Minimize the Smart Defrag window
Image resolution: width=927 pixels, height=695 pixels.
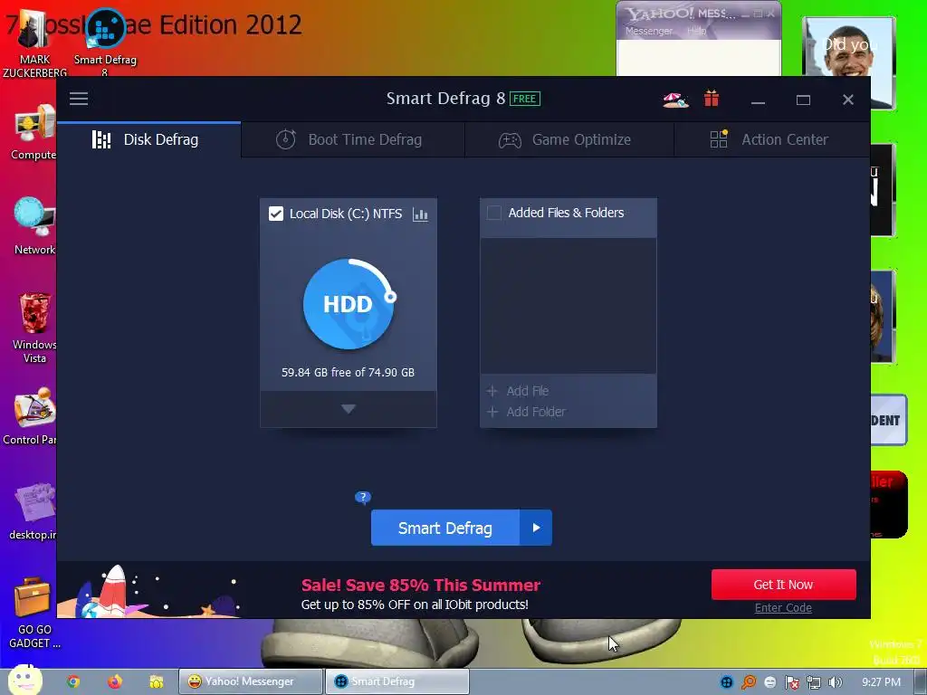pyautogui.click(x=758, y=100)
